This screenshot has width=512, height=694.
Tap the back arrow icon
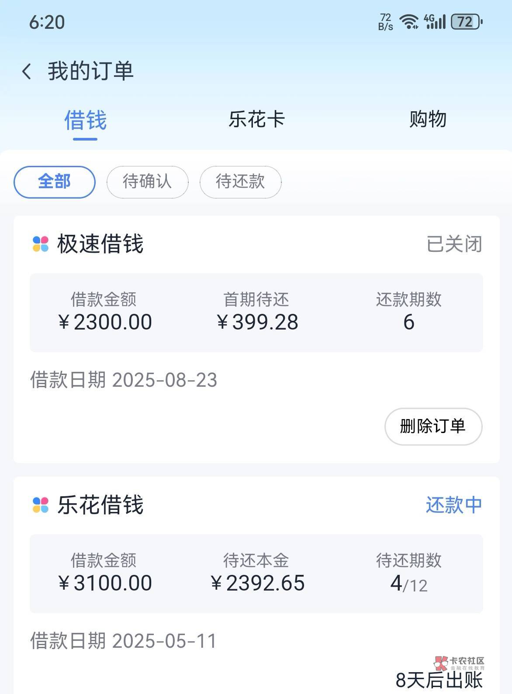pos(27,71)
